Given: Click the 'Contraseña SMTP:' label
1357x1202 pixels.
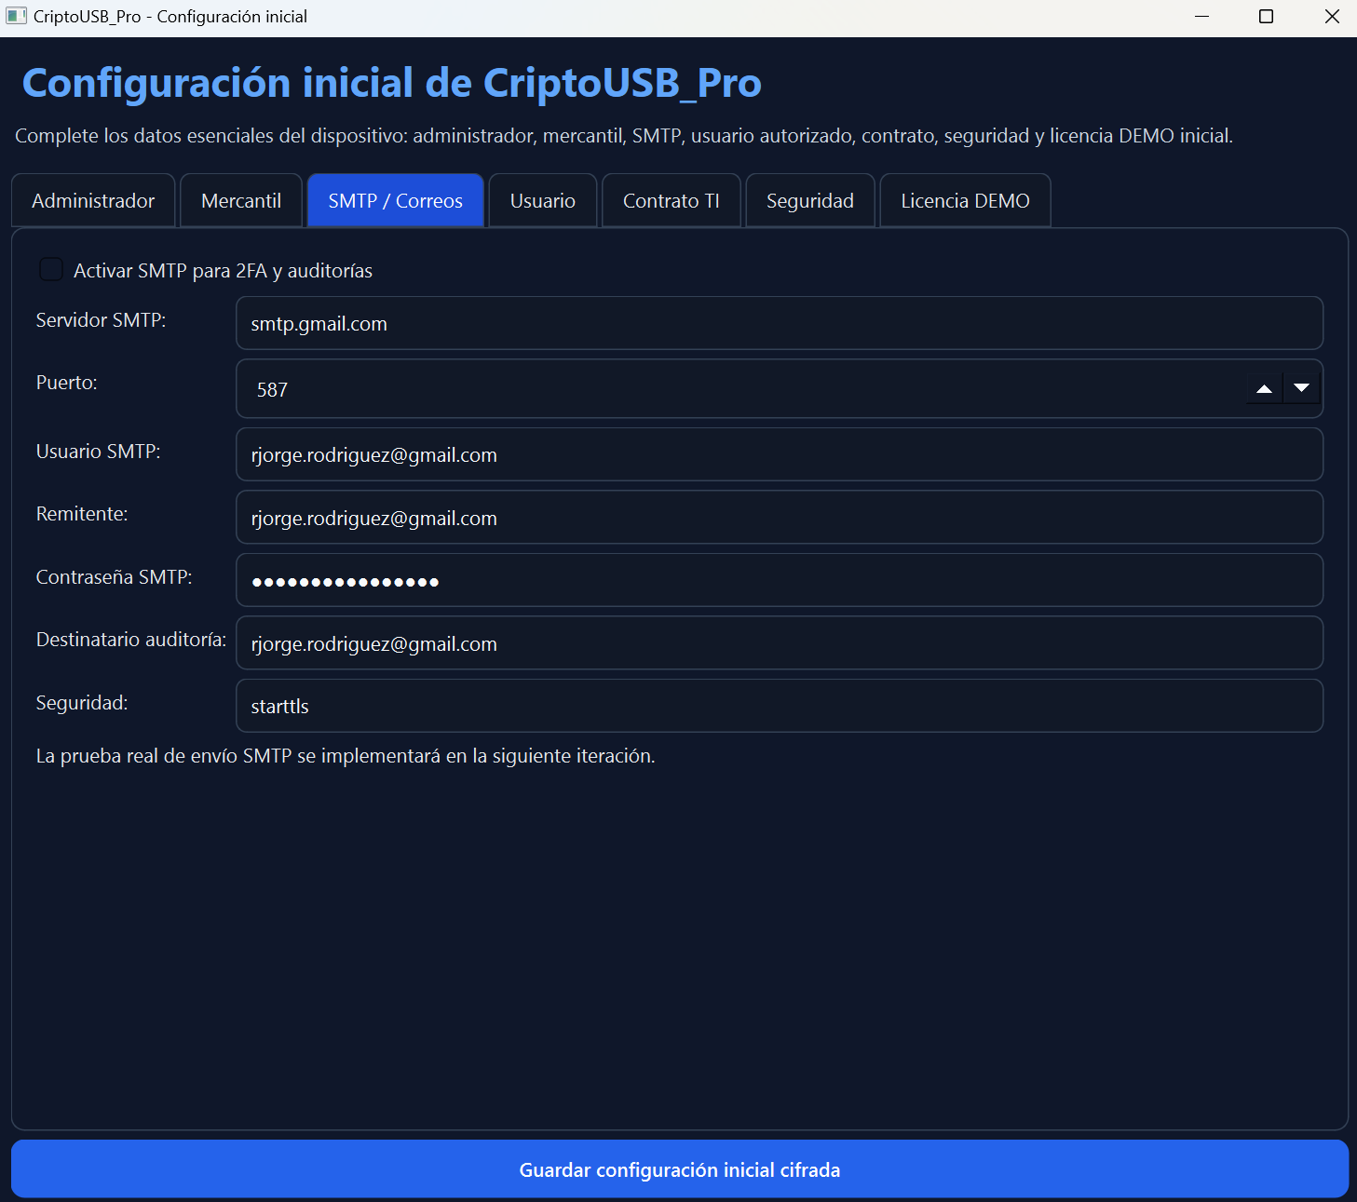Looking at the screenshot, I should [x=114, y=577].
